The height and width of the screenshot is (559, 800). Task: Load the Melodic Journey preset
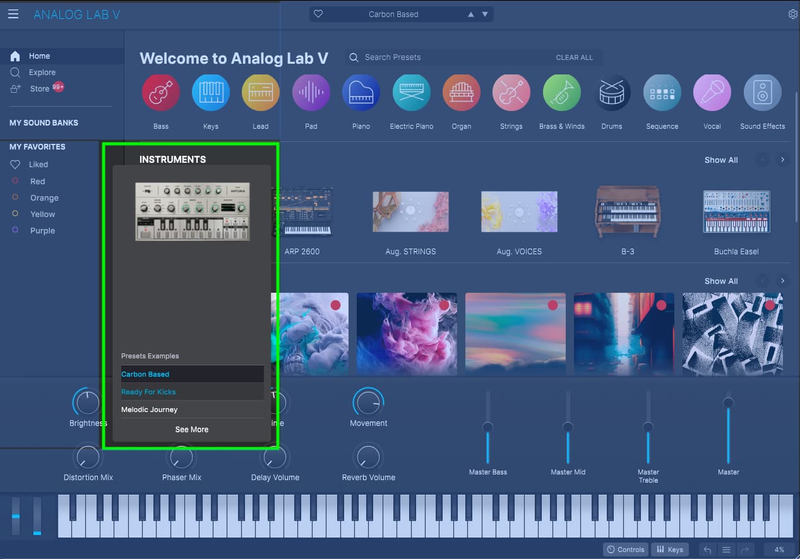pos(193,409)
